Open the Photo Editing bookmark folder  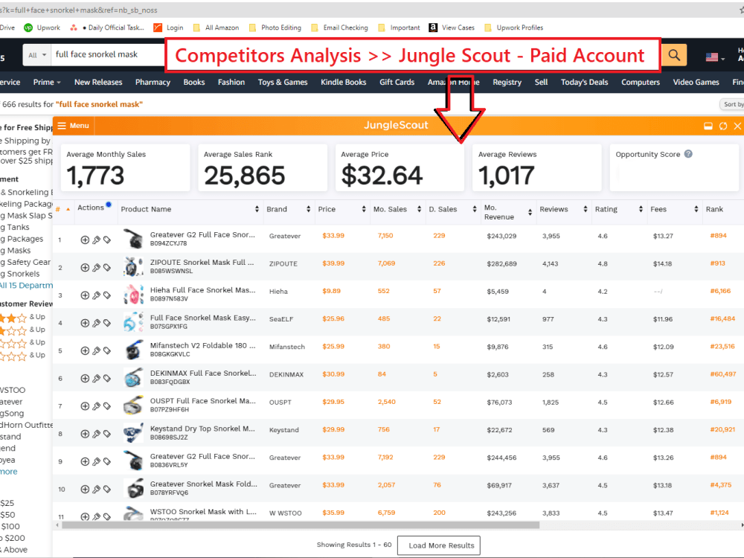pos(275,28)
